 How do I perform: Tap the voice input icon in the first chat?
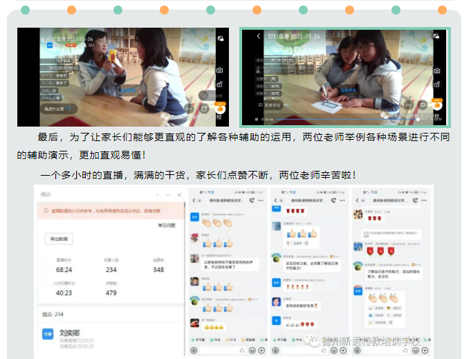coord(194,351)
